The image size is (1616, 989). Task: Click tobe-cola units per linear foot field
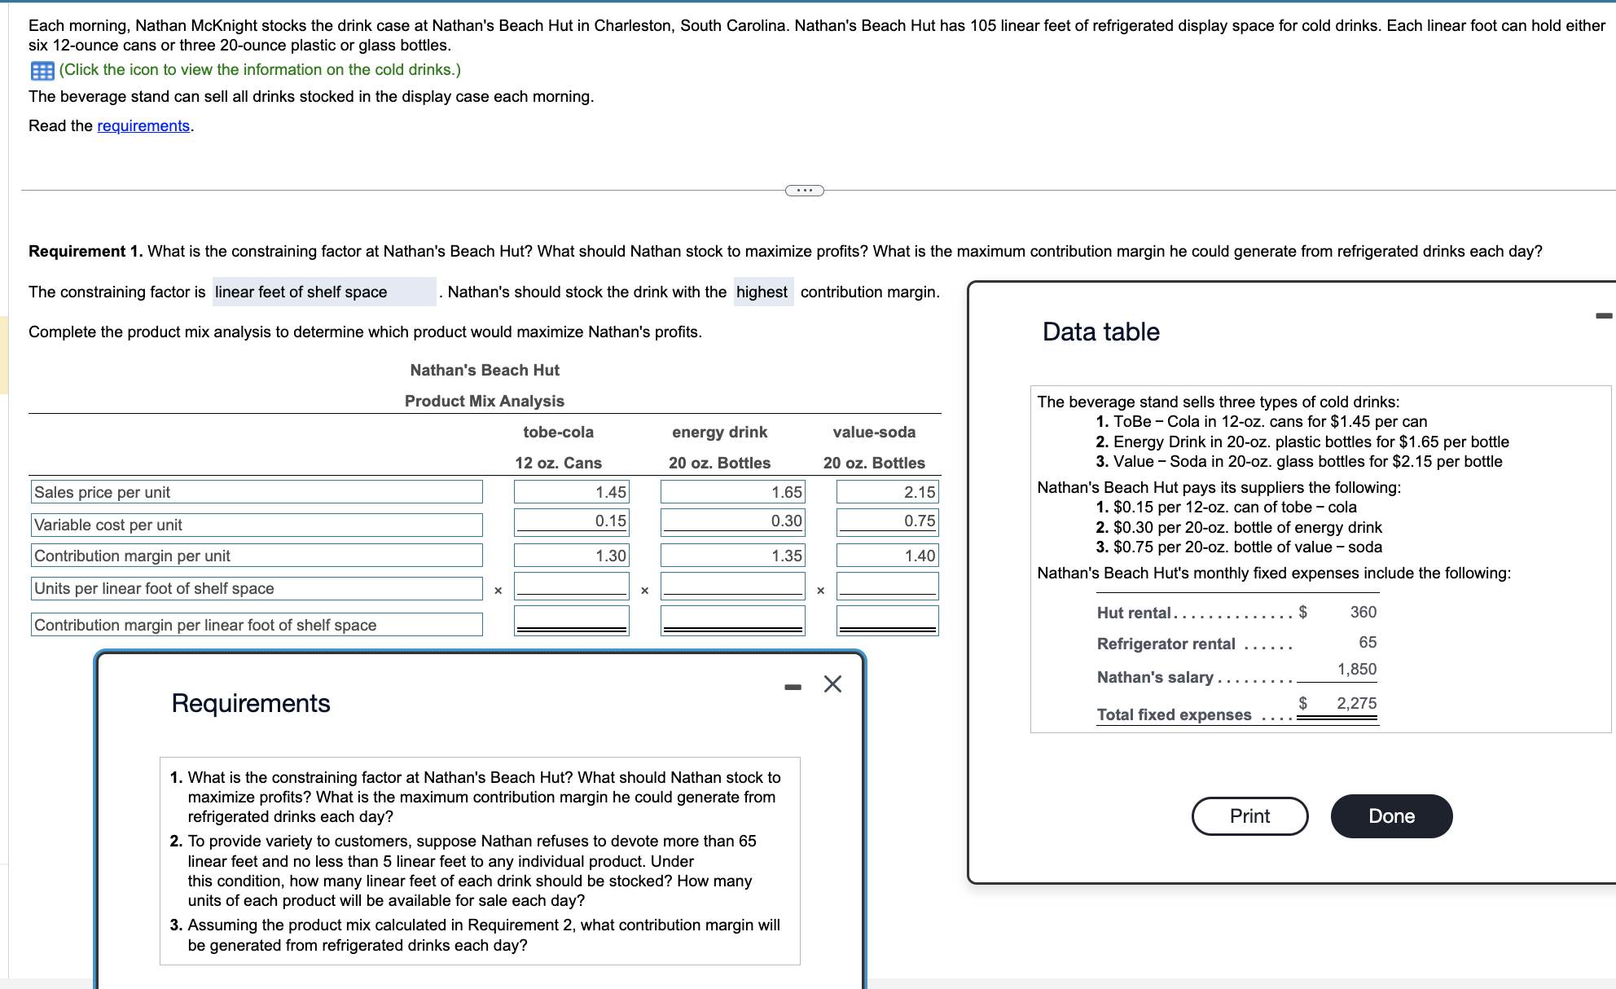coord(571,586)
